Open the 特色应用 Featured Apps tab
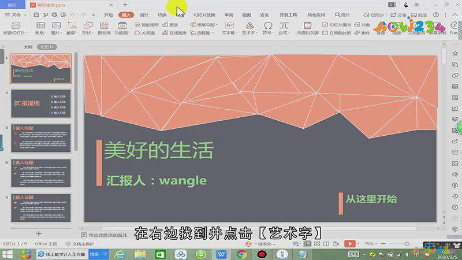462x260 pixels. pos(316,15)
